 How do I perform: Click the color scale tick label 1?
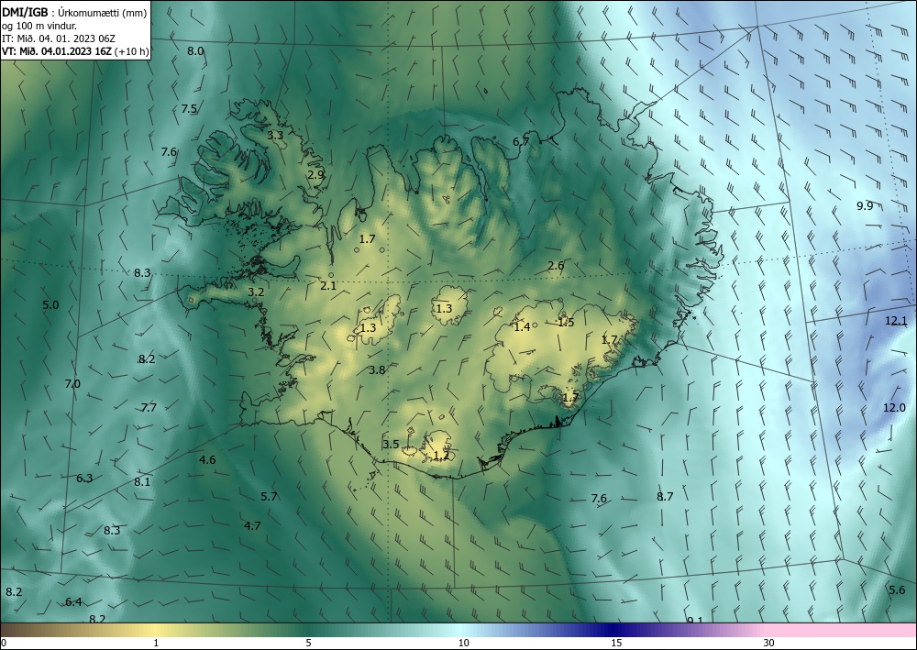[x=156, y=644]
